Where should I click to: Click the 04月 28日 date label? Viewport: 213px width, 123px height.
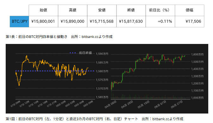[127, 104]
